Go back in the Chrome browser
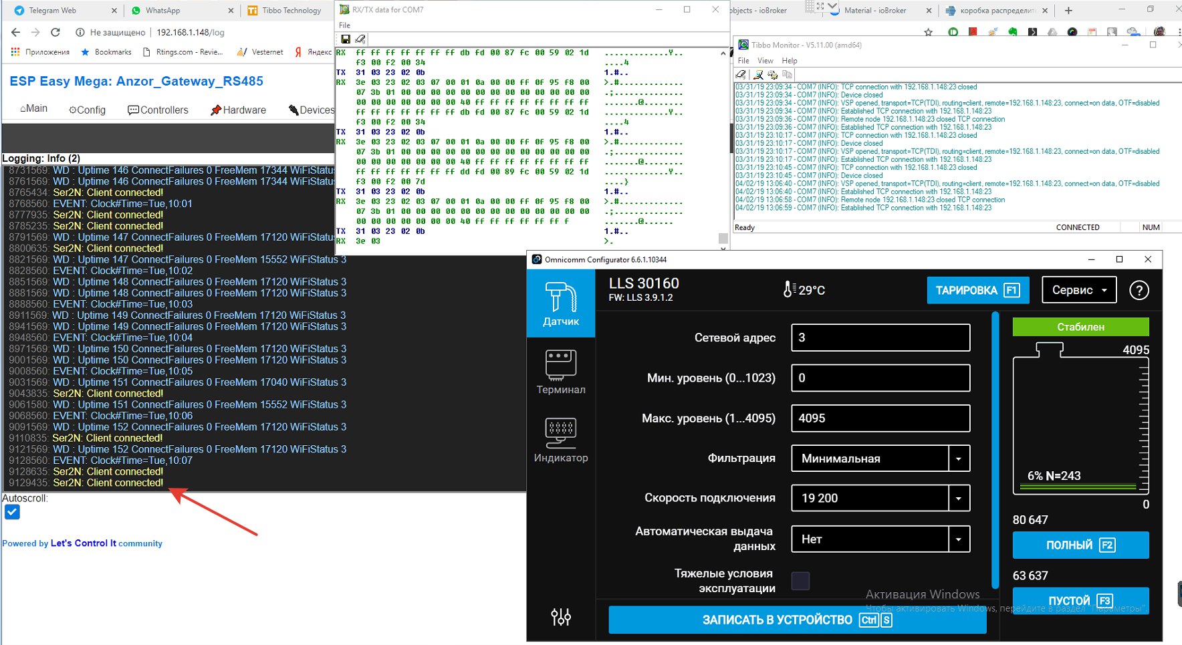1182x645 pixels. coord(15,32)
